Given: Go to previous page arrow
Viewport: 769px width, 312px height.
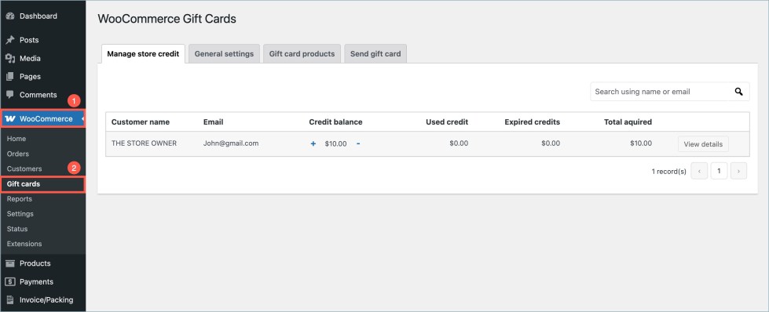Looking at the screenshot, I should tap(699, 171).
